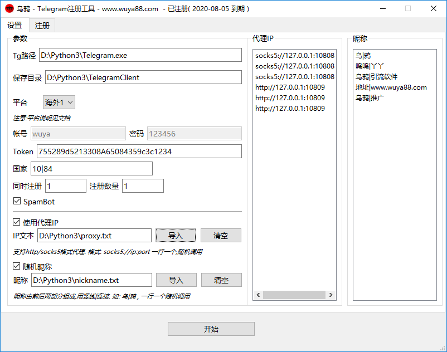Minimize the Telegram registration tool window
Screen dimensions: 447x352
(383, 8)
